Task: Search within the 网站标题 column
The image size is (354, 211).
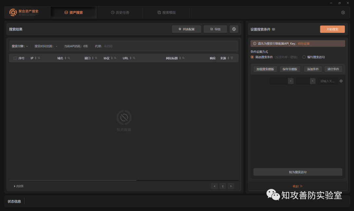Action: pos(183,58)
